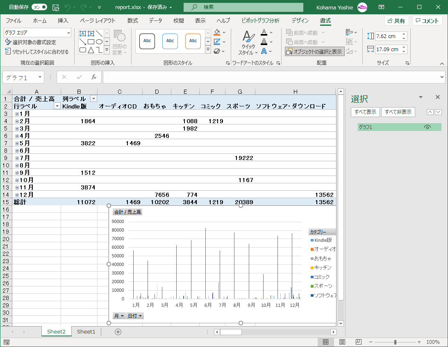This screenshot has height=347, width=448.
Task: Click the Shape Outline pen icon
Action: [217, 41]
